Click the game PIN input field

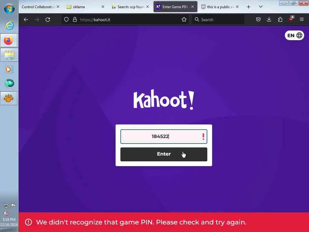pyautogui.click(x=164, y=137)
